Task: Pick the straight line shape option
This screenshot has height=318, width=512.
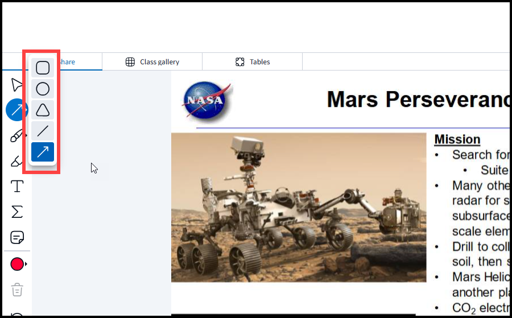Action: coord(43,131)
